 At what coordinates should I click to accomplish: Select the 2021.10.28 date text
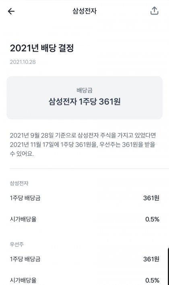(23, 62)
